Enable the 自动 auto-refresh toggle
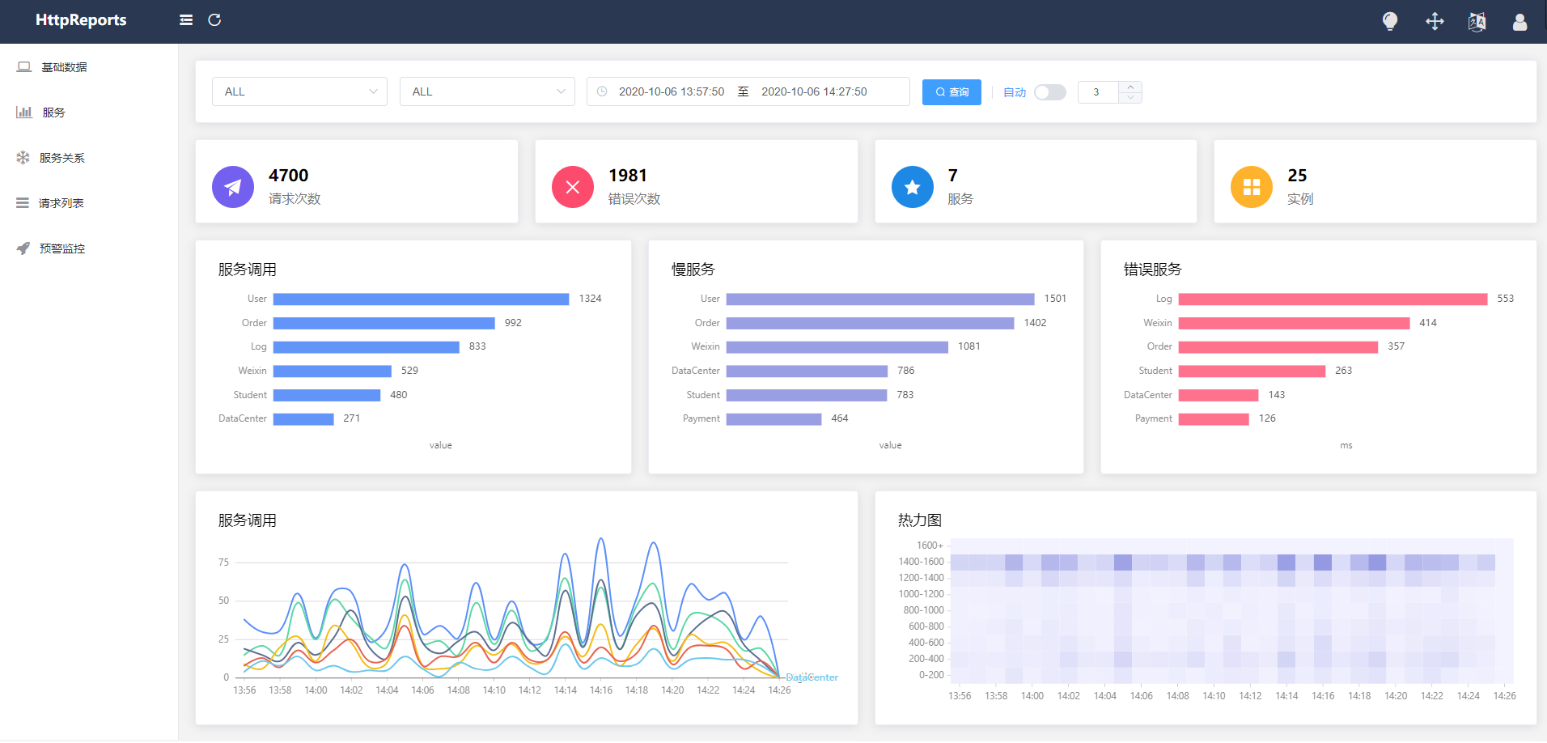1547x743 pixels. (1049, 92)
